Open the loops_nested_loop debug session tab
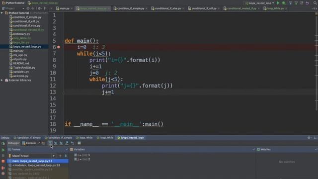This screenshot has height=179, width=318. pyautogui.click(x=131, y=138)
